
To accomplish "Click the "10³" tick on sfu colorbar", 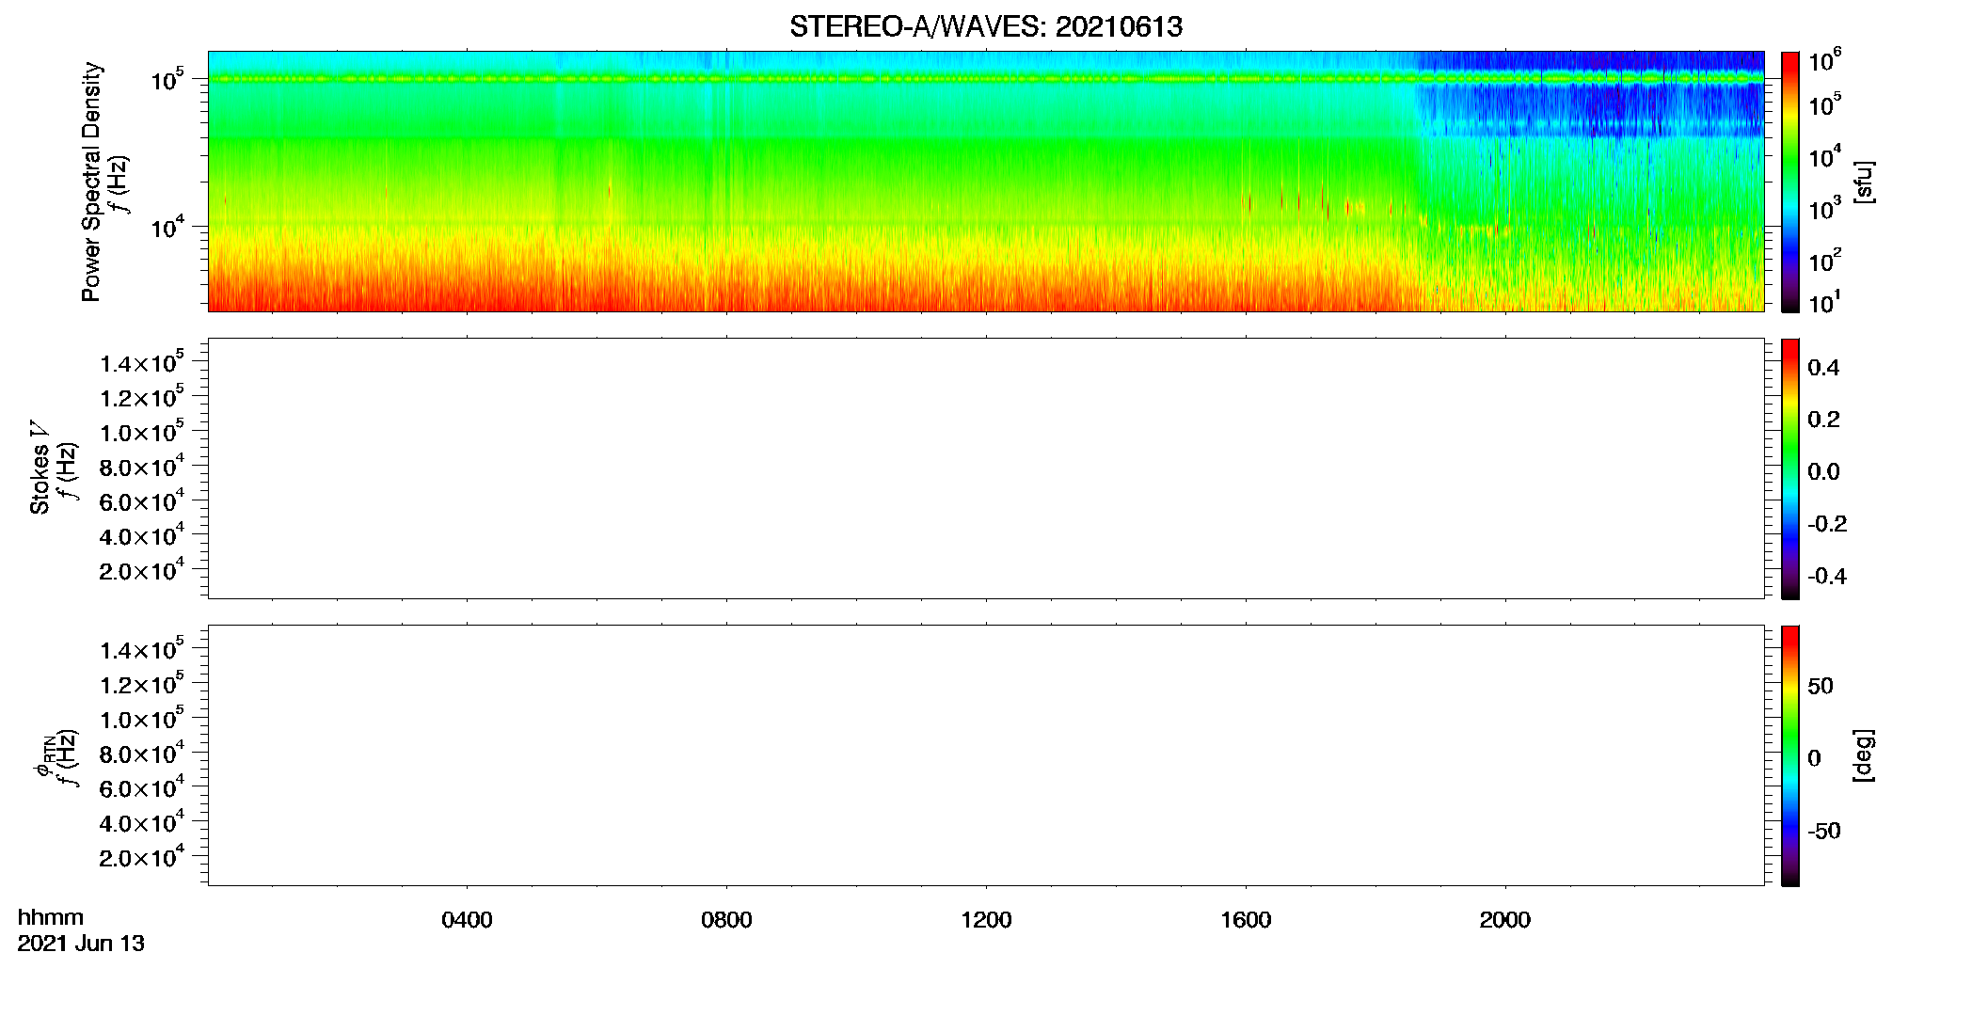I will pyautogui.click(x=1825, y=208).
